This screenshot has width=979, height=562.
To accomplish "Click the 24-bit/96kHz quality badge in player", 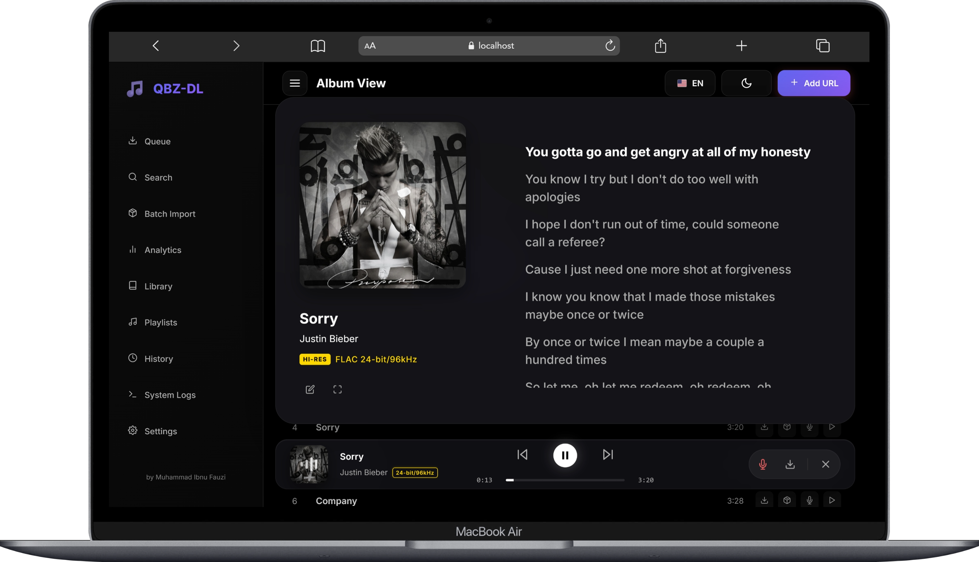I will (415, 473).
